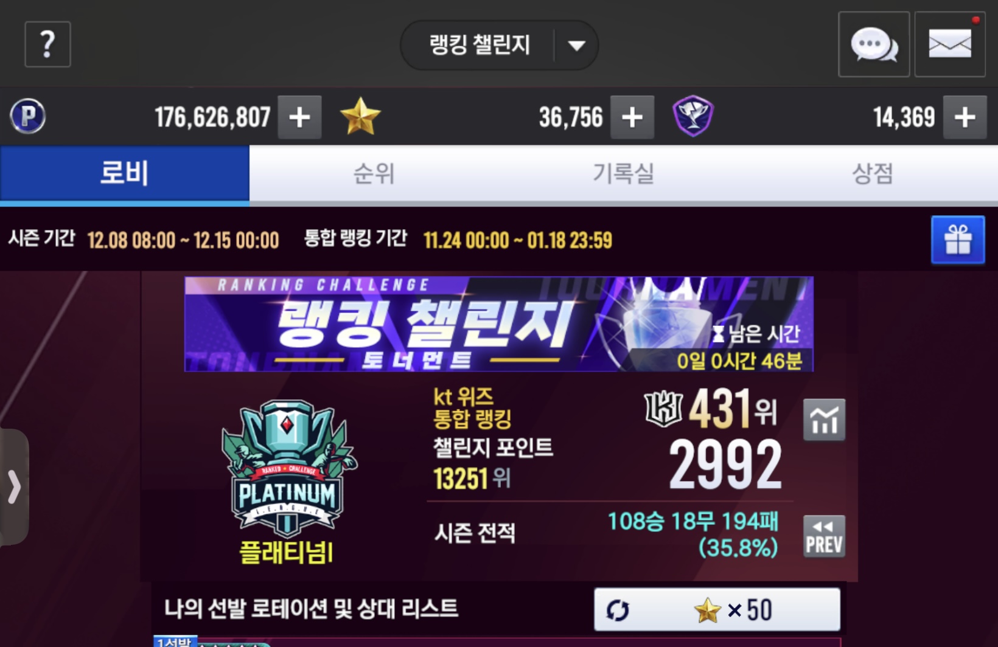Add trophy points with plus button

click(x=965, y=117)
